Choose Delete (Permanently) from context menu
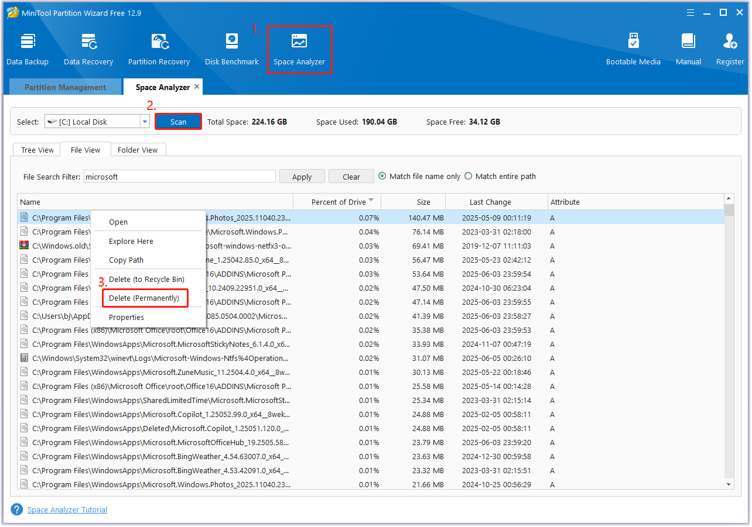 point(144,298)
